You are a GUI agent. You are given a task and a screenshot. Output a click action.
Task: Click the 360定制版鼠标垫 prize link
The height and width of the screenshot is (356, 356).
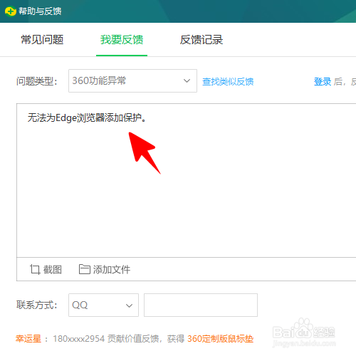221,339
